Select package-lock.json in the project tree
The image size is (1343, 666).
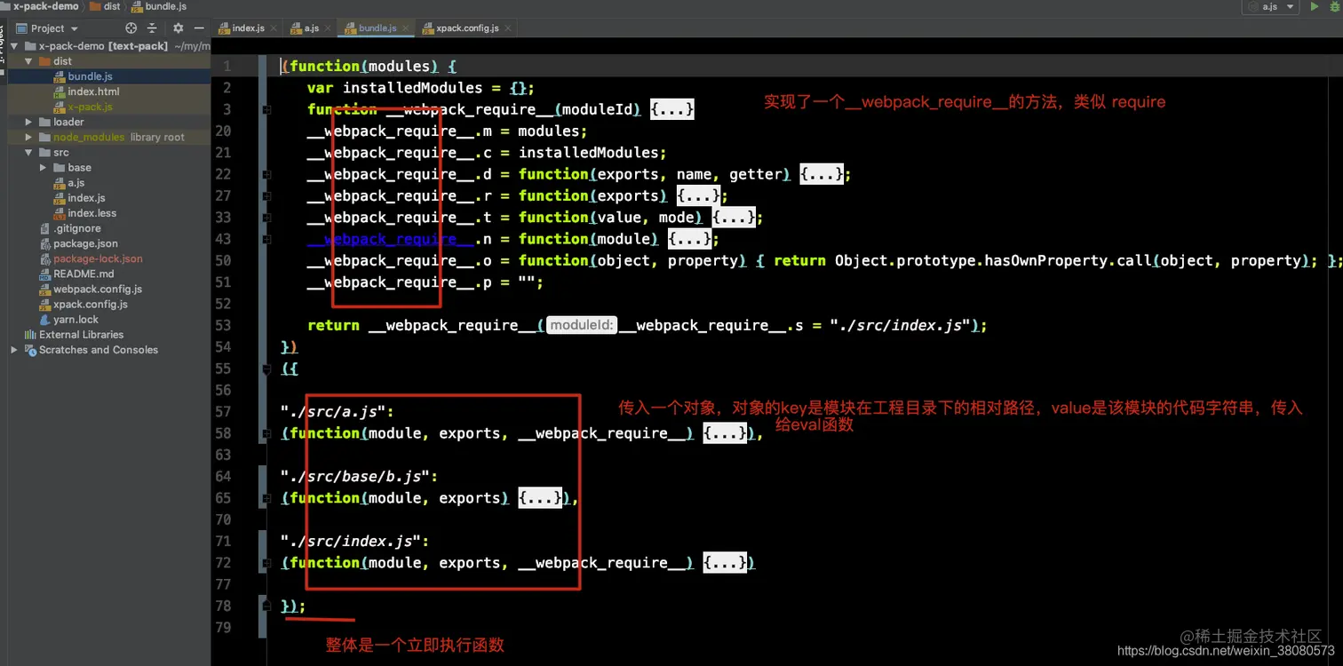tap(98, 258)
